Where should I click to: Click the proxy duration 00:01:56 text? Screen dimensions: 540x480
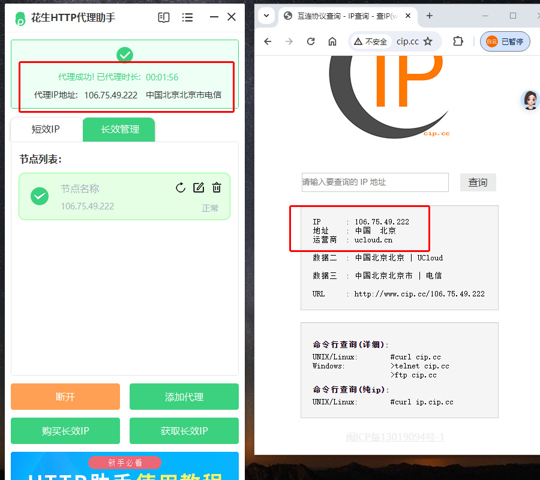tap(162, 77)
